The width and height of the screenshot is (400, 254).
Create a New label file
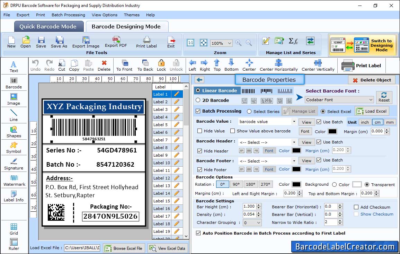pos(11,42)
